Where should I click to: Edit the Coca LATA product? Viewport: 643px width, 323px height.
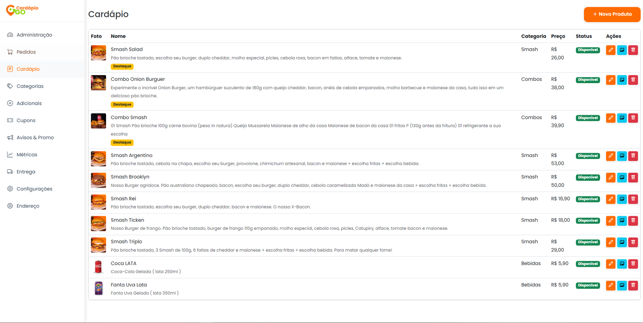click(610, 264)
